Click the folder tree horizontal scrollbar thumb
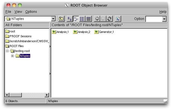The height and width of the screenshot is (110, 172). click(x=15, y=95)
